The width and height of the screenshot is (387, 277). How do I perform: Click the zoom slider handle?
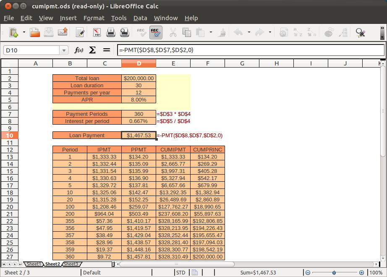pyautogui.click(x=334, y=272)
